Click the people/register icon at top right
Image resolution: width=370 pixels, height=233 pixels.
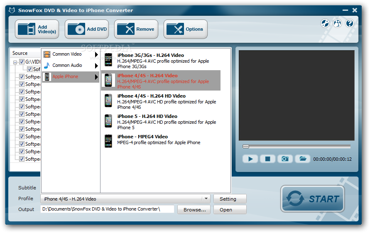(x=338, y=23)
